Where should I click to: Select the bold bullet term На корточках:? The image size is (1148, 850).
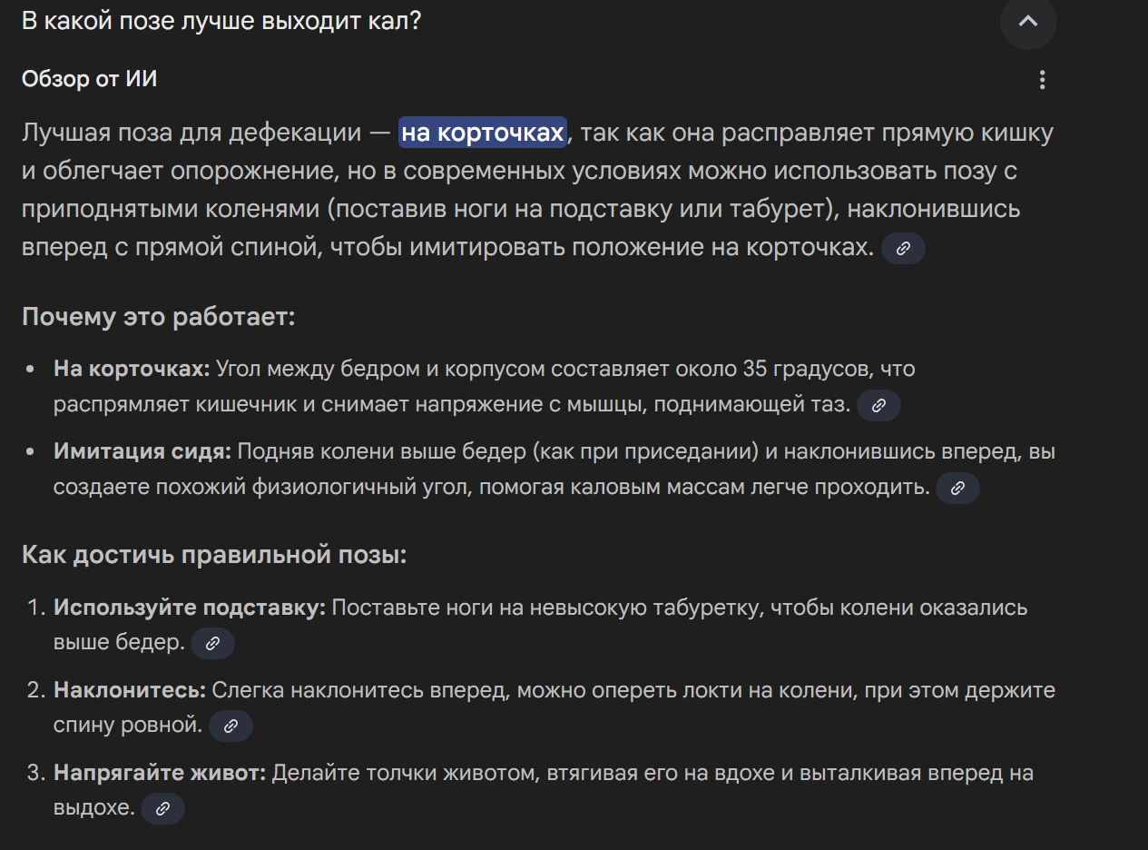[132, 369]
